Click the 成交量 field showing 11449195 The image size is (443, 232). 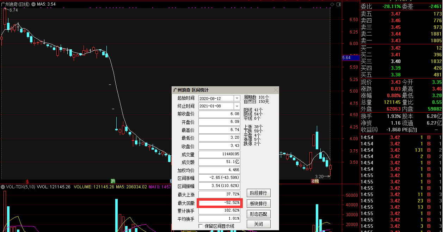(220, 154)
